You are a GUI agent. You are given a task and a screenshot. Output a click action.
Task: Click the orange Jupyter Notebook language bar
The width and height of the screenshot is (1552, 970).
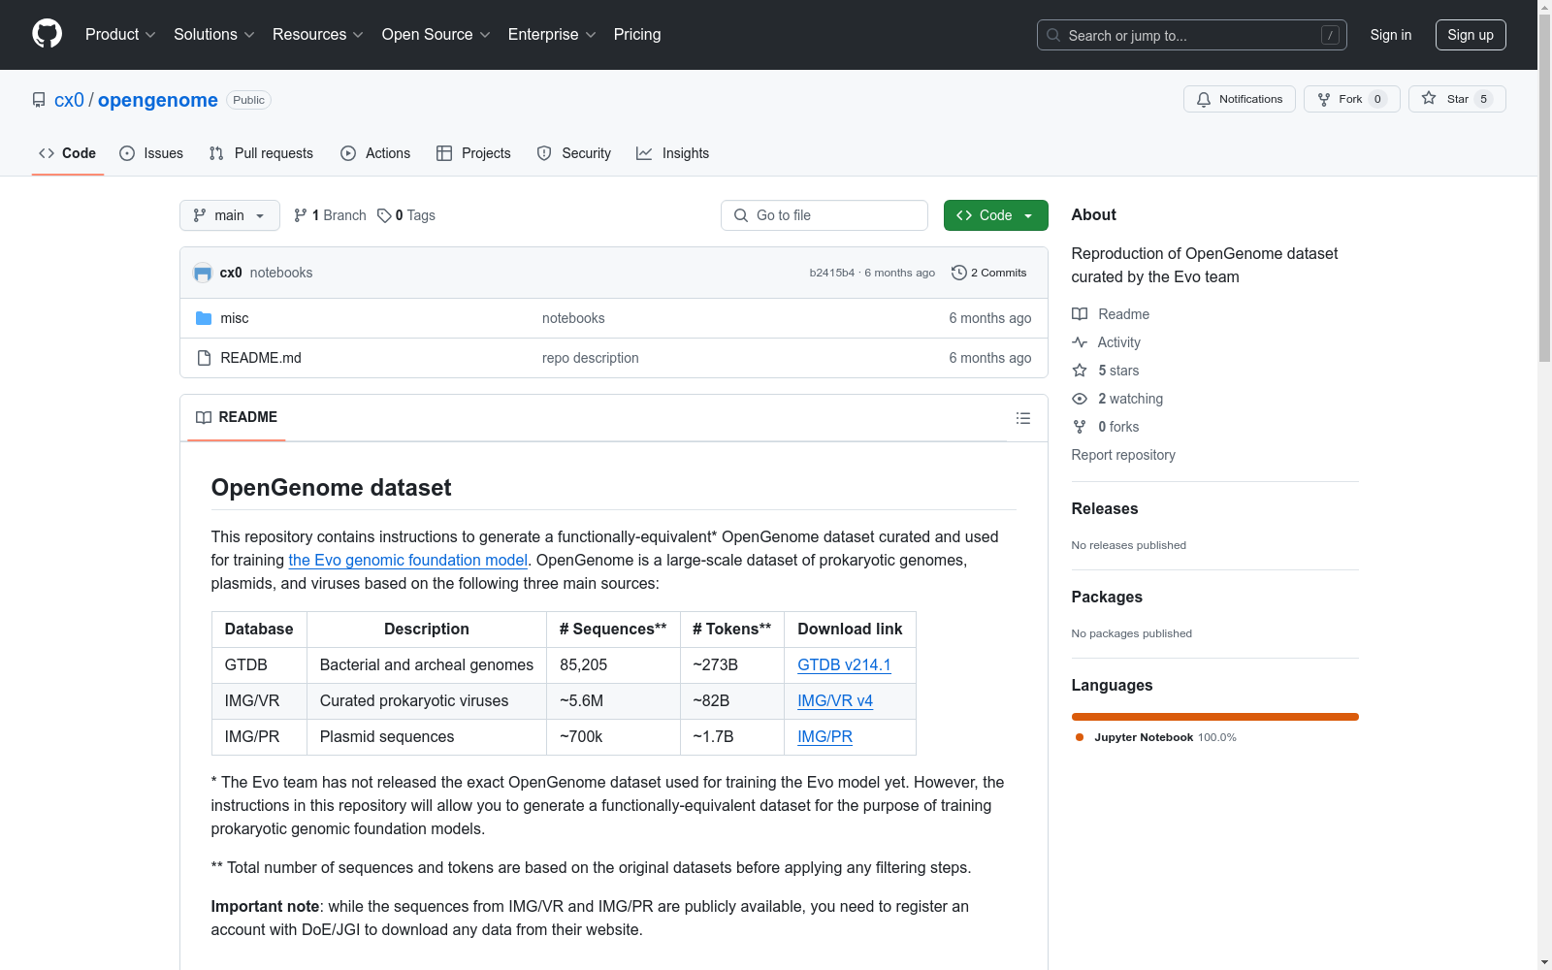coord(1215,717)
